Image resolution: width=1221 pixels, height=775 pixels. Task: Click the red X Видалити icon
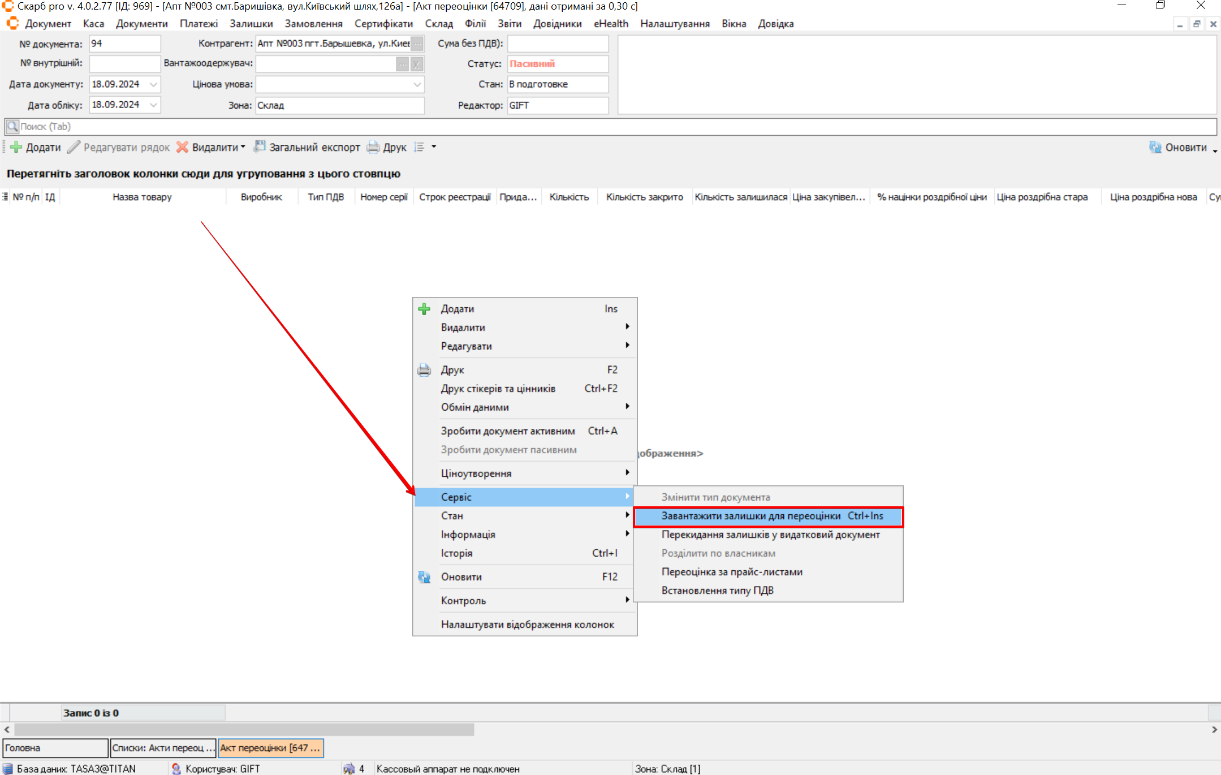coord(182,147)
